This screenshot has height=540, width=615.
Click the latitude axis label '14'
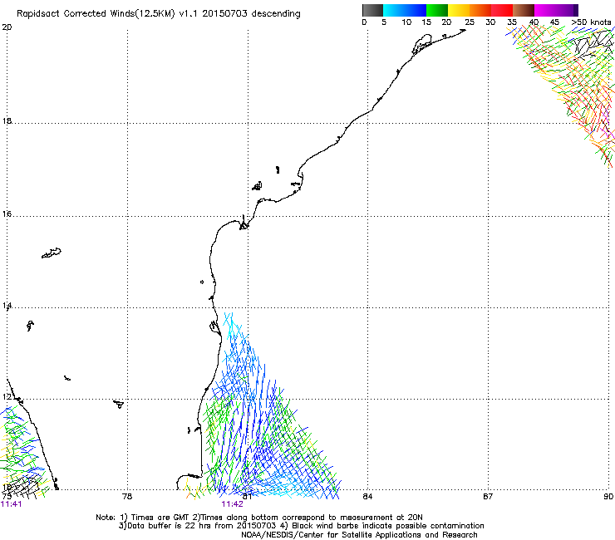7,306
